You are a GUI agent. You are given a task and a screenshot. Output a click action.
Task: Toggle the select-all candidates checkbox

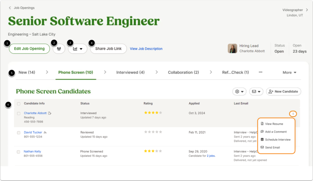(x=19, y=104)
